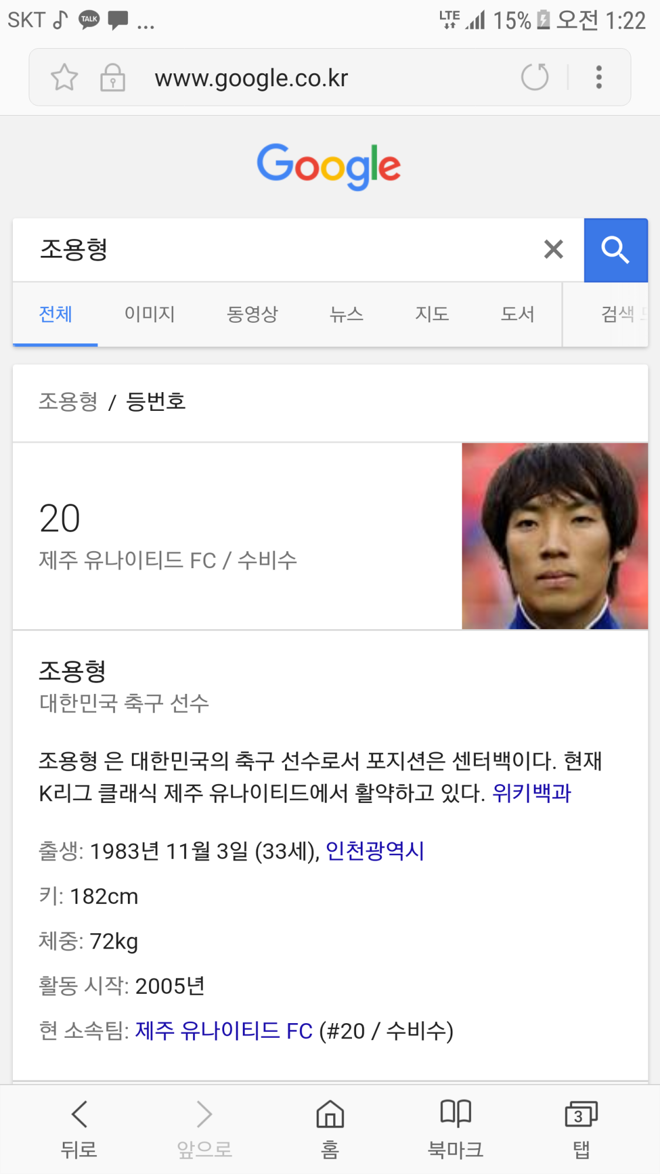Tap the player photo thumbnail
660x1174 pixels.
(x=554, y=536)
